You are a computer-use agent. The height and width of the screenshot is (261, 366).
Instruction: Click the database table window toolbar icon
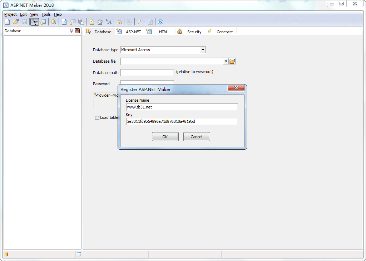pos(43,22)
